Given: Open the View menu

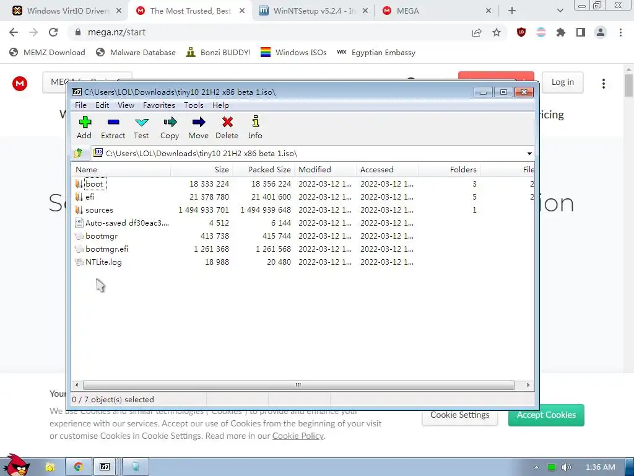Looking at the screenshot, I should click(126, 105).
